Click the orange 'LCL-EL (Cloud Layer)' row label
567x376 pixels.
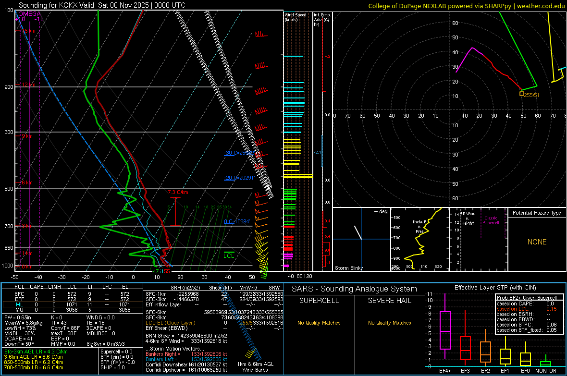coord(170,323)
